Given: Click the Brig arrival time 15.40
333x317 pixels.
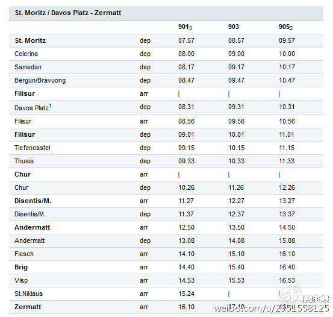Looking at the screenshot, I should [x=237, y=267].
